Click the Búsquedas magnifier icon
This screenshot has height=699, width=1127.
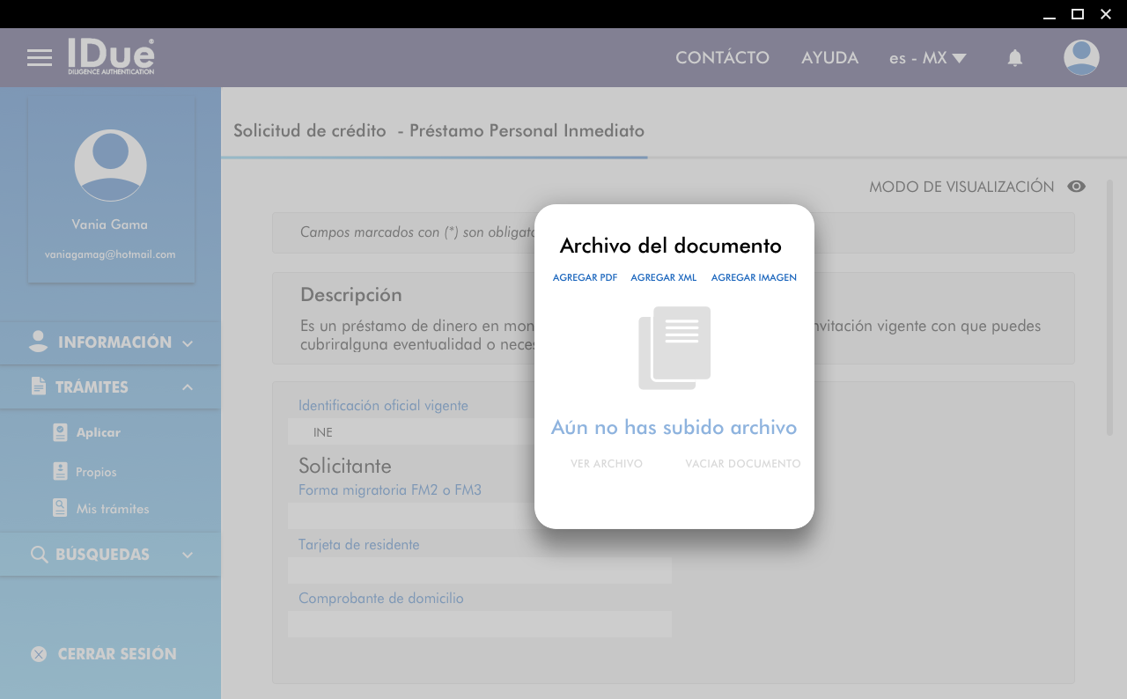(39, 555)
